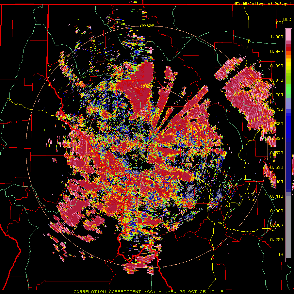Image resolution: width=294 pixels, height=294 pixels.
Task: Select the 0.947 legend value
Action: point(277,51)
